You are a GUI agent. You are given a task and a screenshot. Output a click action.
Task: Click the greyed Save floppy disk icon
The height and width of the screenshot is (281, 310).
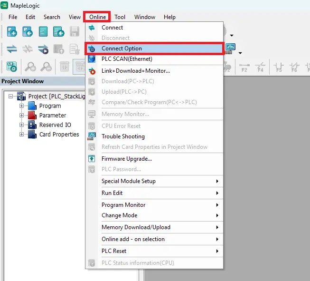pyautogui.click(x=75, y=32)
